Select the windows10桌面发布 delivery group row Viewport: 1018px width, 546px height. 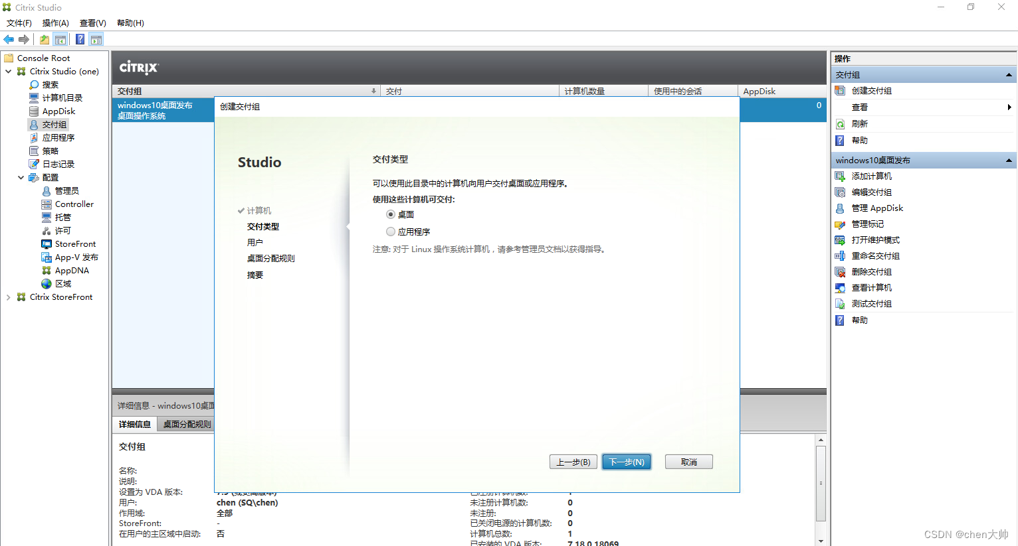[163, 110]
